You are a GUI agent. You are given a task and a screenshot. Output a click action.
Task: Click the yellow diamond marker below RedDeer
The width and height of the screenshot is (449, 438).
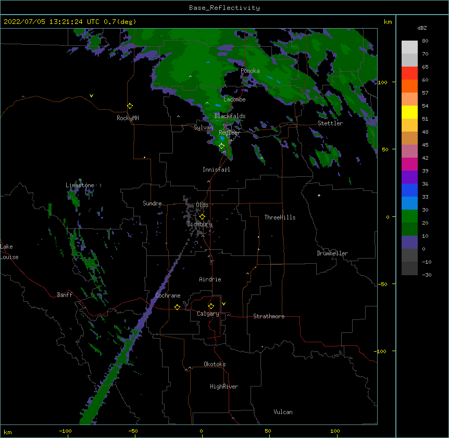coord(221,146)
